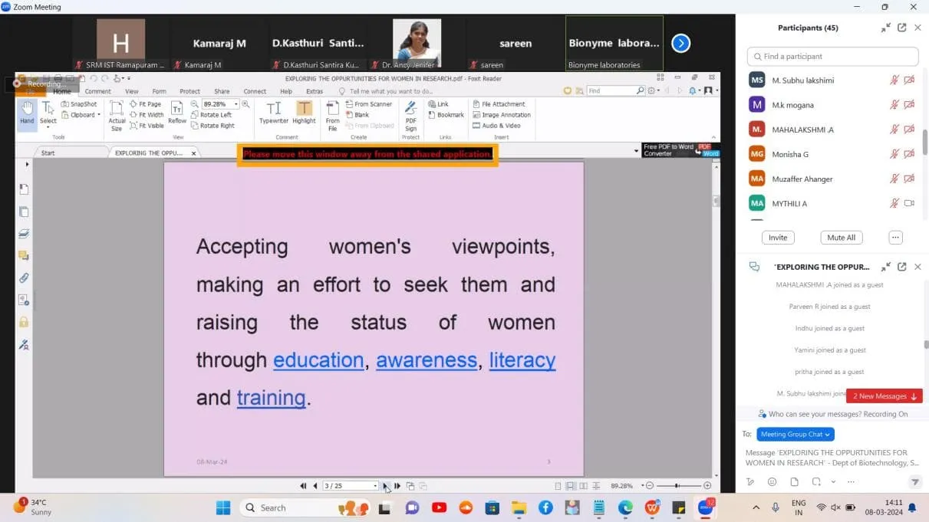Open the attachments paperclip panel in sidebar
Image resolution: width=929 pixels, height=522 pixels.
coord(24,278)
